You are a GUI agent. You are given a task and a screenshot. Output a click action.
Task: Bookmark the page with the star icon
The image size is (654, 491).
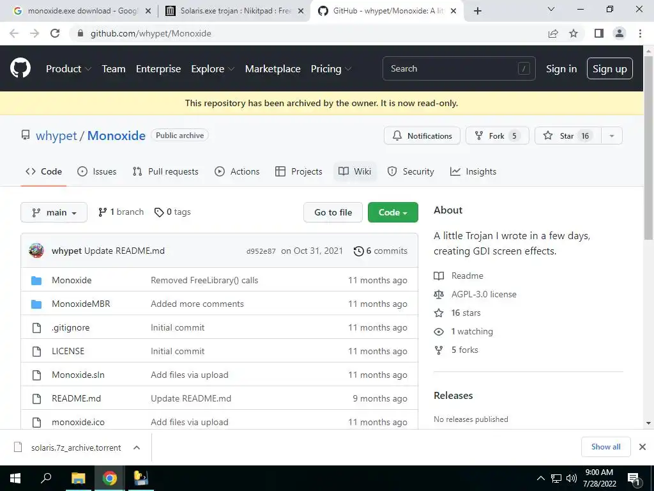tap(574, 33)
